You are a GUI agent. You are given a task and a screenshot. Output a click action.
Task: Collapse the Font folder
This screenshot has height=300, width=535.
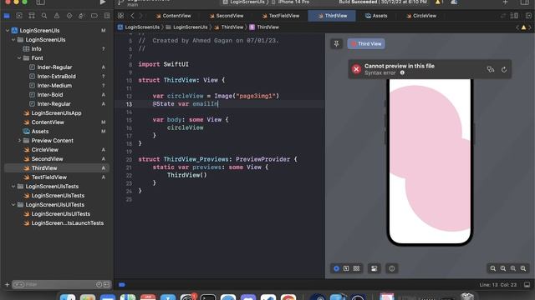19,57
